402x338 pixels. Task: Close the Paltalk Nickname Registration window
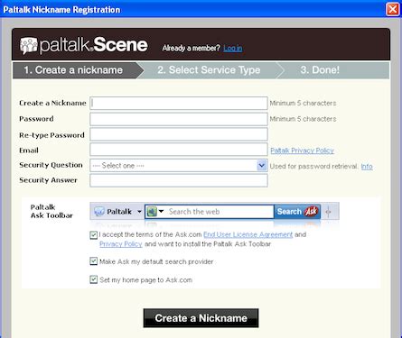point(393,9)
